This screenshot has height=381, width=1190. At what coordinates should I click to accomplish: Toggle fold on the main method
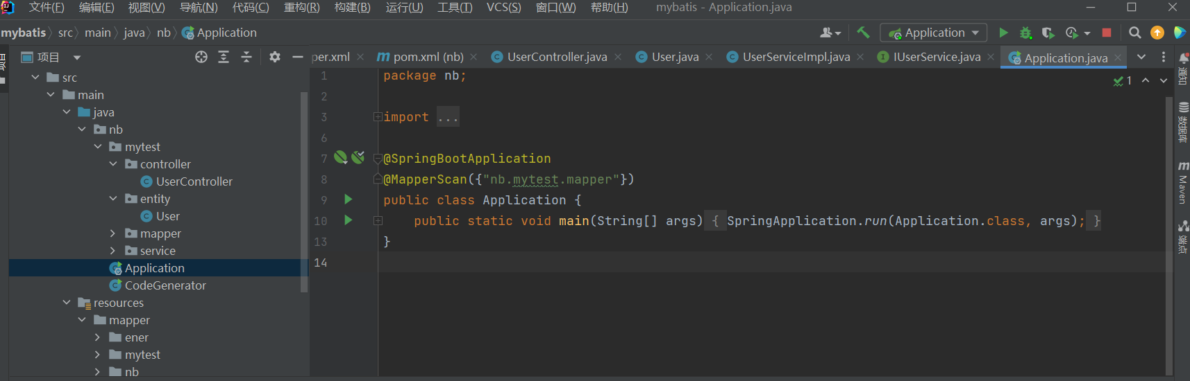coord(378,221)
